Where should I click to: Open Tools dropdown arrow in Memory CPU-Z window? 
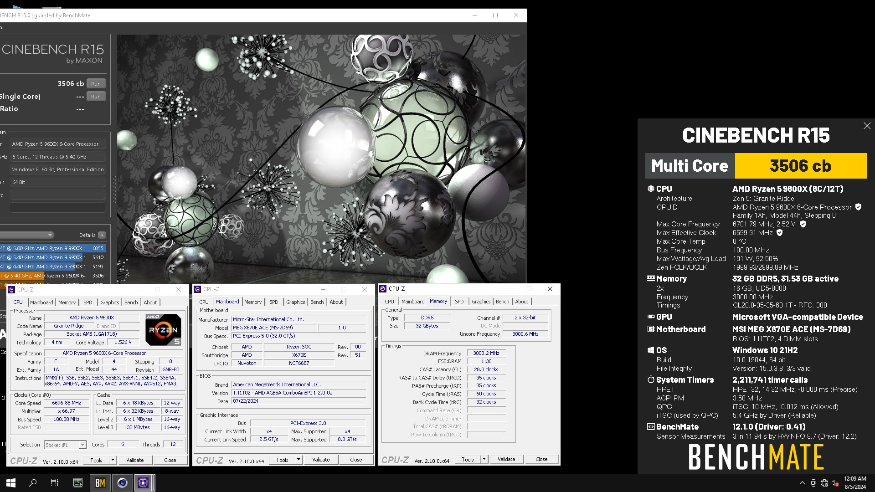pos(484,459)
